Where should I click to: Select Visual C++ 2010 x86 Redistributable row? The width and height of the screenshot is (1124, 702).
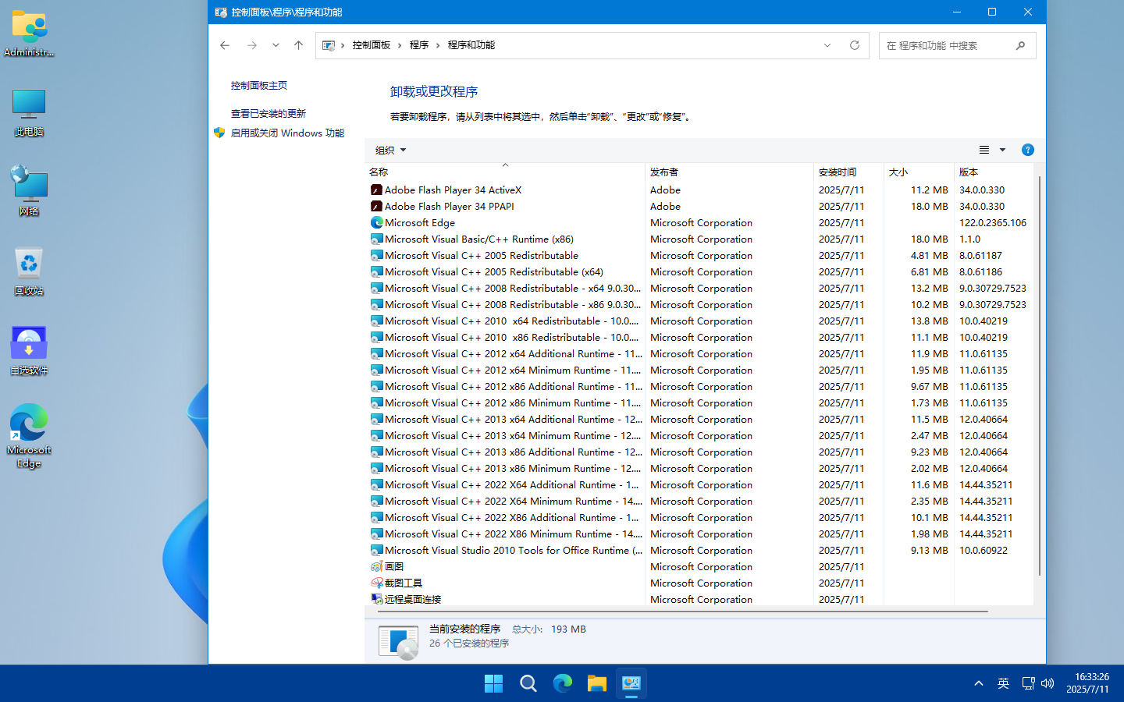click(x=699, y=337)
